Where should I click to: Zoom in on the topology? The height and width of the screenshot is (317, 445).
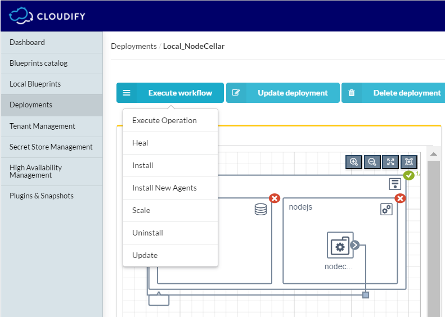tap(354, 162)
